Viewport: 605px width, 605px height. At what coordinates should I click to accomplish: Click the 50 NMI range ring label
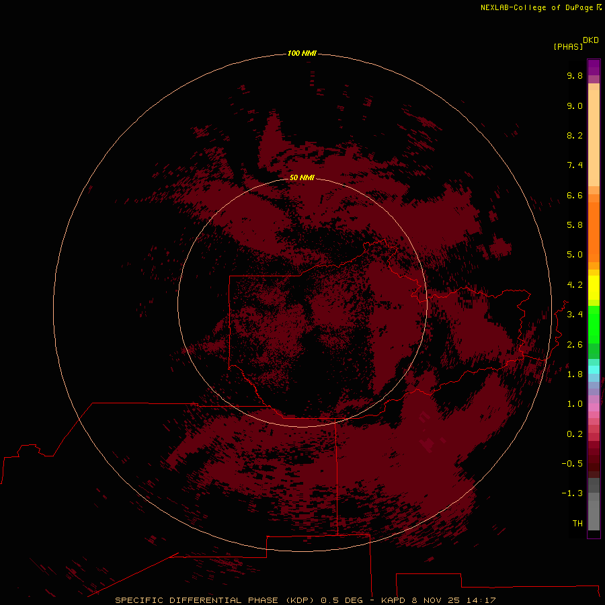302,177
